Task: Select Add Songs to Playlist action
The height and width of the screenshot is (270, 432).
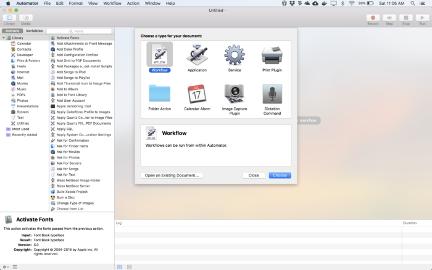Action: click(x=73, y=78)
